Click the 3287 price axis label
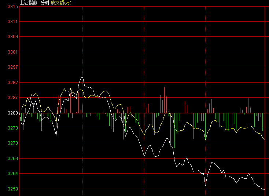The image size is (269, 196). [13, 98]
